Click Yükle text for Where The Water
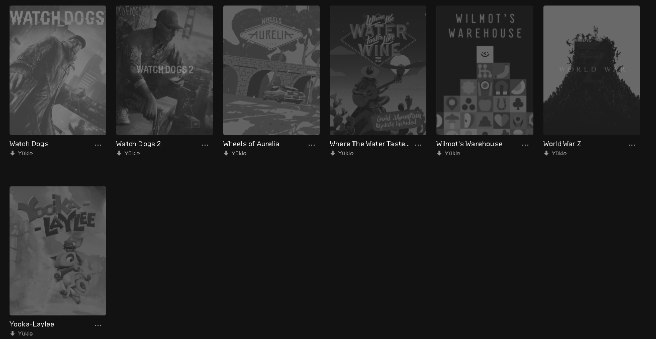Viewport: 656px width, 339px height. coord(346,153)
